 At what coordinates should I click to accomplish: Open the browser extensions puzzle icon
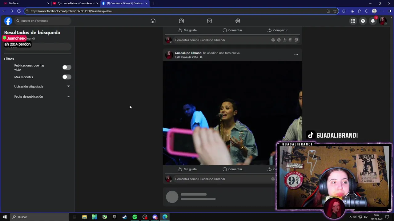tap(344, 11)
